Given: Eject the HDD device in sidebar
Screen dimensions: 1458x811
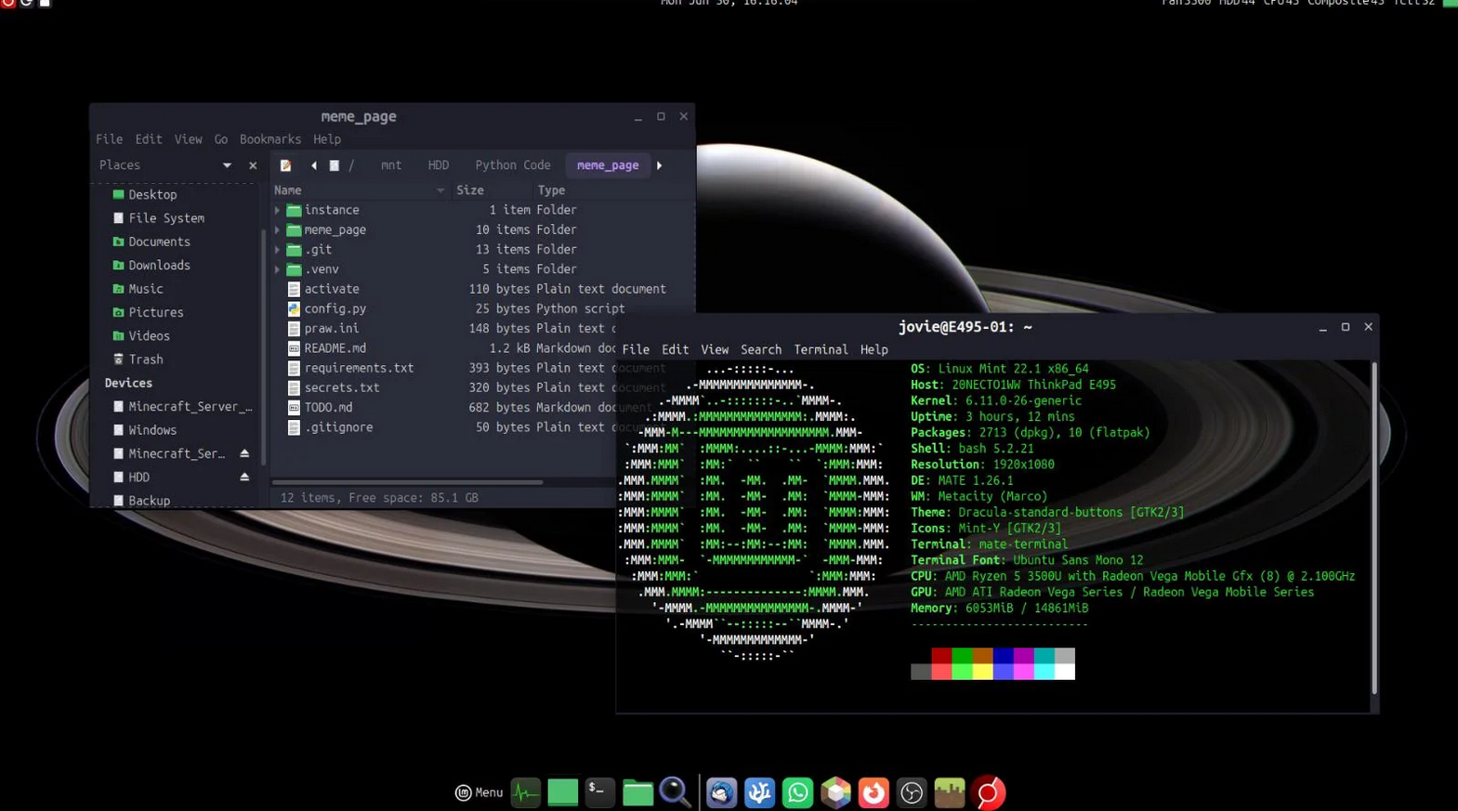Looking at the screenshot, I should (x=244, y=477).
